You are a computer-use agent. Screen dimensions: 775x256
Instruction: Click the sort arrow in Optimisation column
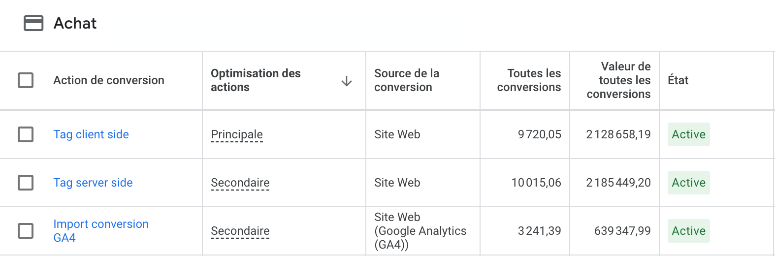(x=347, y=81)
